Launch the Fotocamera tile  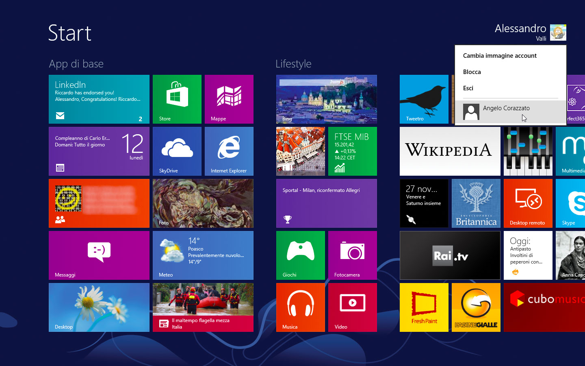click(353, 255)
